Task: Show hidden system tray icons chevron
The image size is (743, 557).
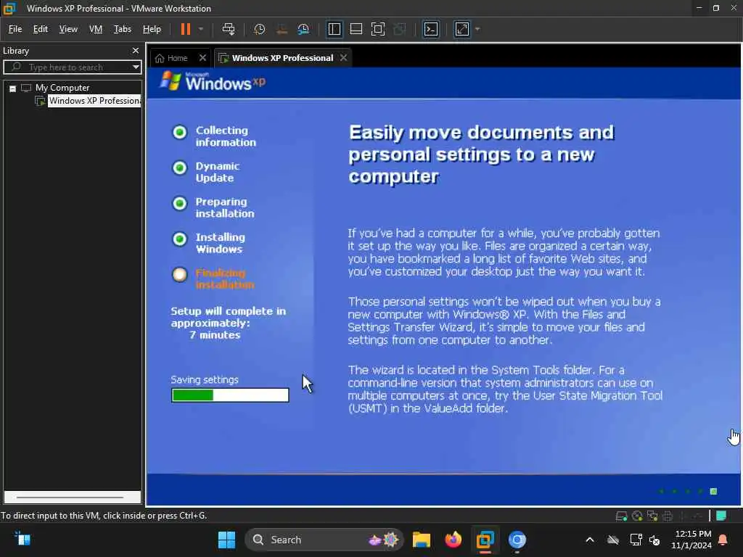Action: [590, 540]
